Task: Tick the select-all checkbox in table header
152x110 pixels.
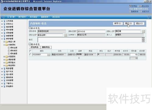Action: 30,51
